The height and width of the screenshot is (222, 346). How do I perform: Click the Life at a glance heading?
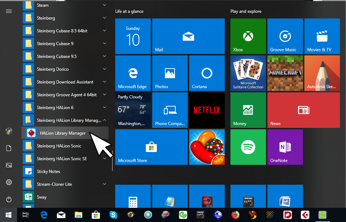[129, 11]
